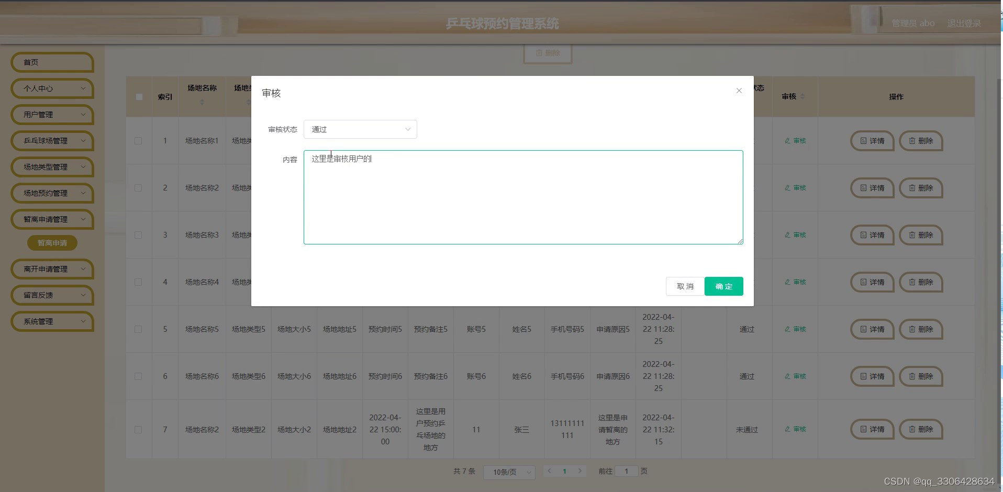Click the 前往 page number input field
The width and height of the screenshot is (1003, 492).
coord(626,471)
